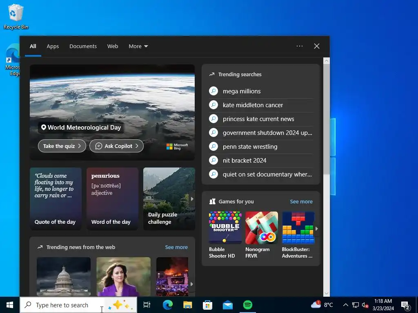This screenshot has width=418, height=313.
Task: Click the search panel scrollbar thumb
Action: (327, 119)
